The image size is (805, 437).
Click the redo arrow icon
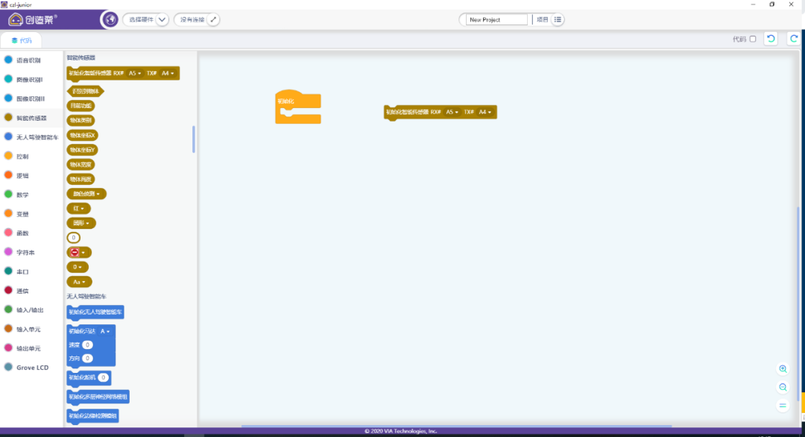[794, 39]
